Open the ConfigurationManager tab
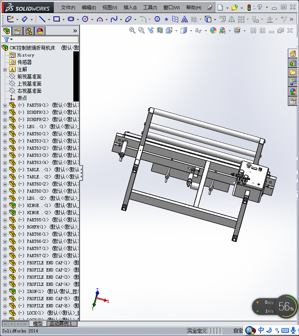The width and height of the screenshot is (299, 336). tap(29, 31)
